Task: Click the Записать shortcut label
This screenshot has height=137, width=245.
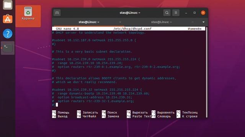Action: (90, 113)
